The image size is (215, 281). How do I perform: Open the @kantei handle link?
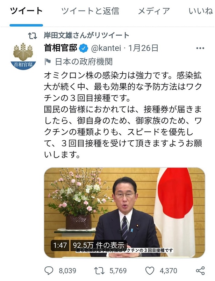coord(106,48)
